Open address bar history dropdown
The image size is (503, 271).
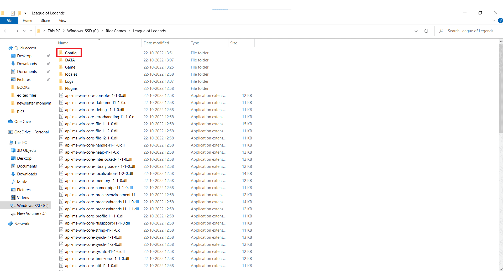coord(416,31)
